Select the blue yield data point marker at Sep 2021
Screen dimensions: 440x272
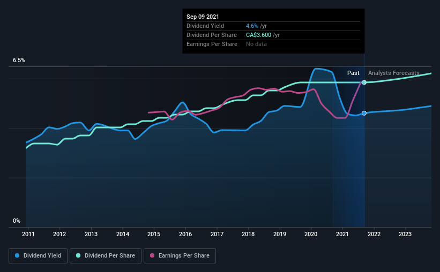pyautogui.click(x=364, y=113)
